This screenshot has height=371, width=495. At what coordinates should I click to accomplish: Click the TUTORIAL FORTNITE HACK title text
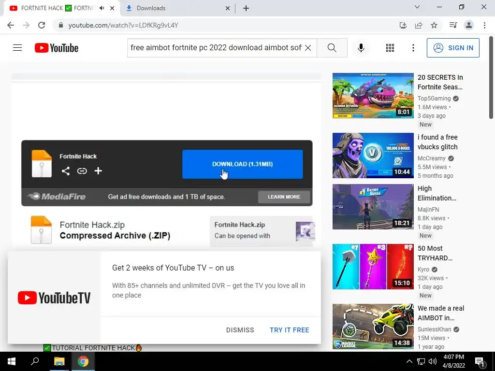coord(93,348)
